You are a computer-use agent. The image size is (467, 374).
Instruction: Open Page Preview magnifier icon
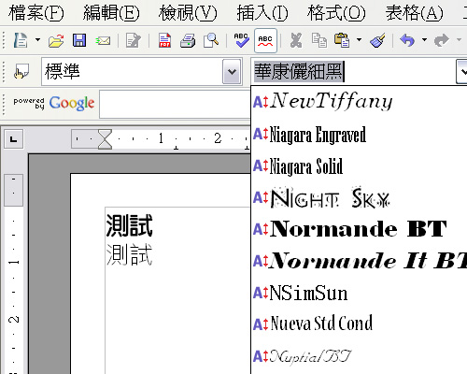tap(211, 40)
